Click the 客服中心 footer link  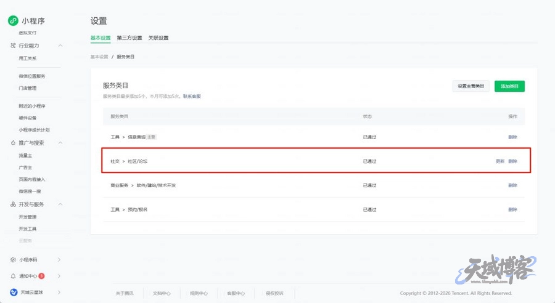point(236,293)
